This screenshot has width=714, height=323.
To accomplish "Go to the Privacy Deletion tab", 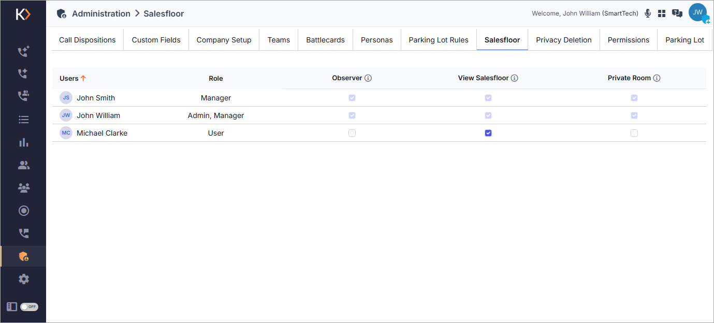I will (x=564, y=40).
